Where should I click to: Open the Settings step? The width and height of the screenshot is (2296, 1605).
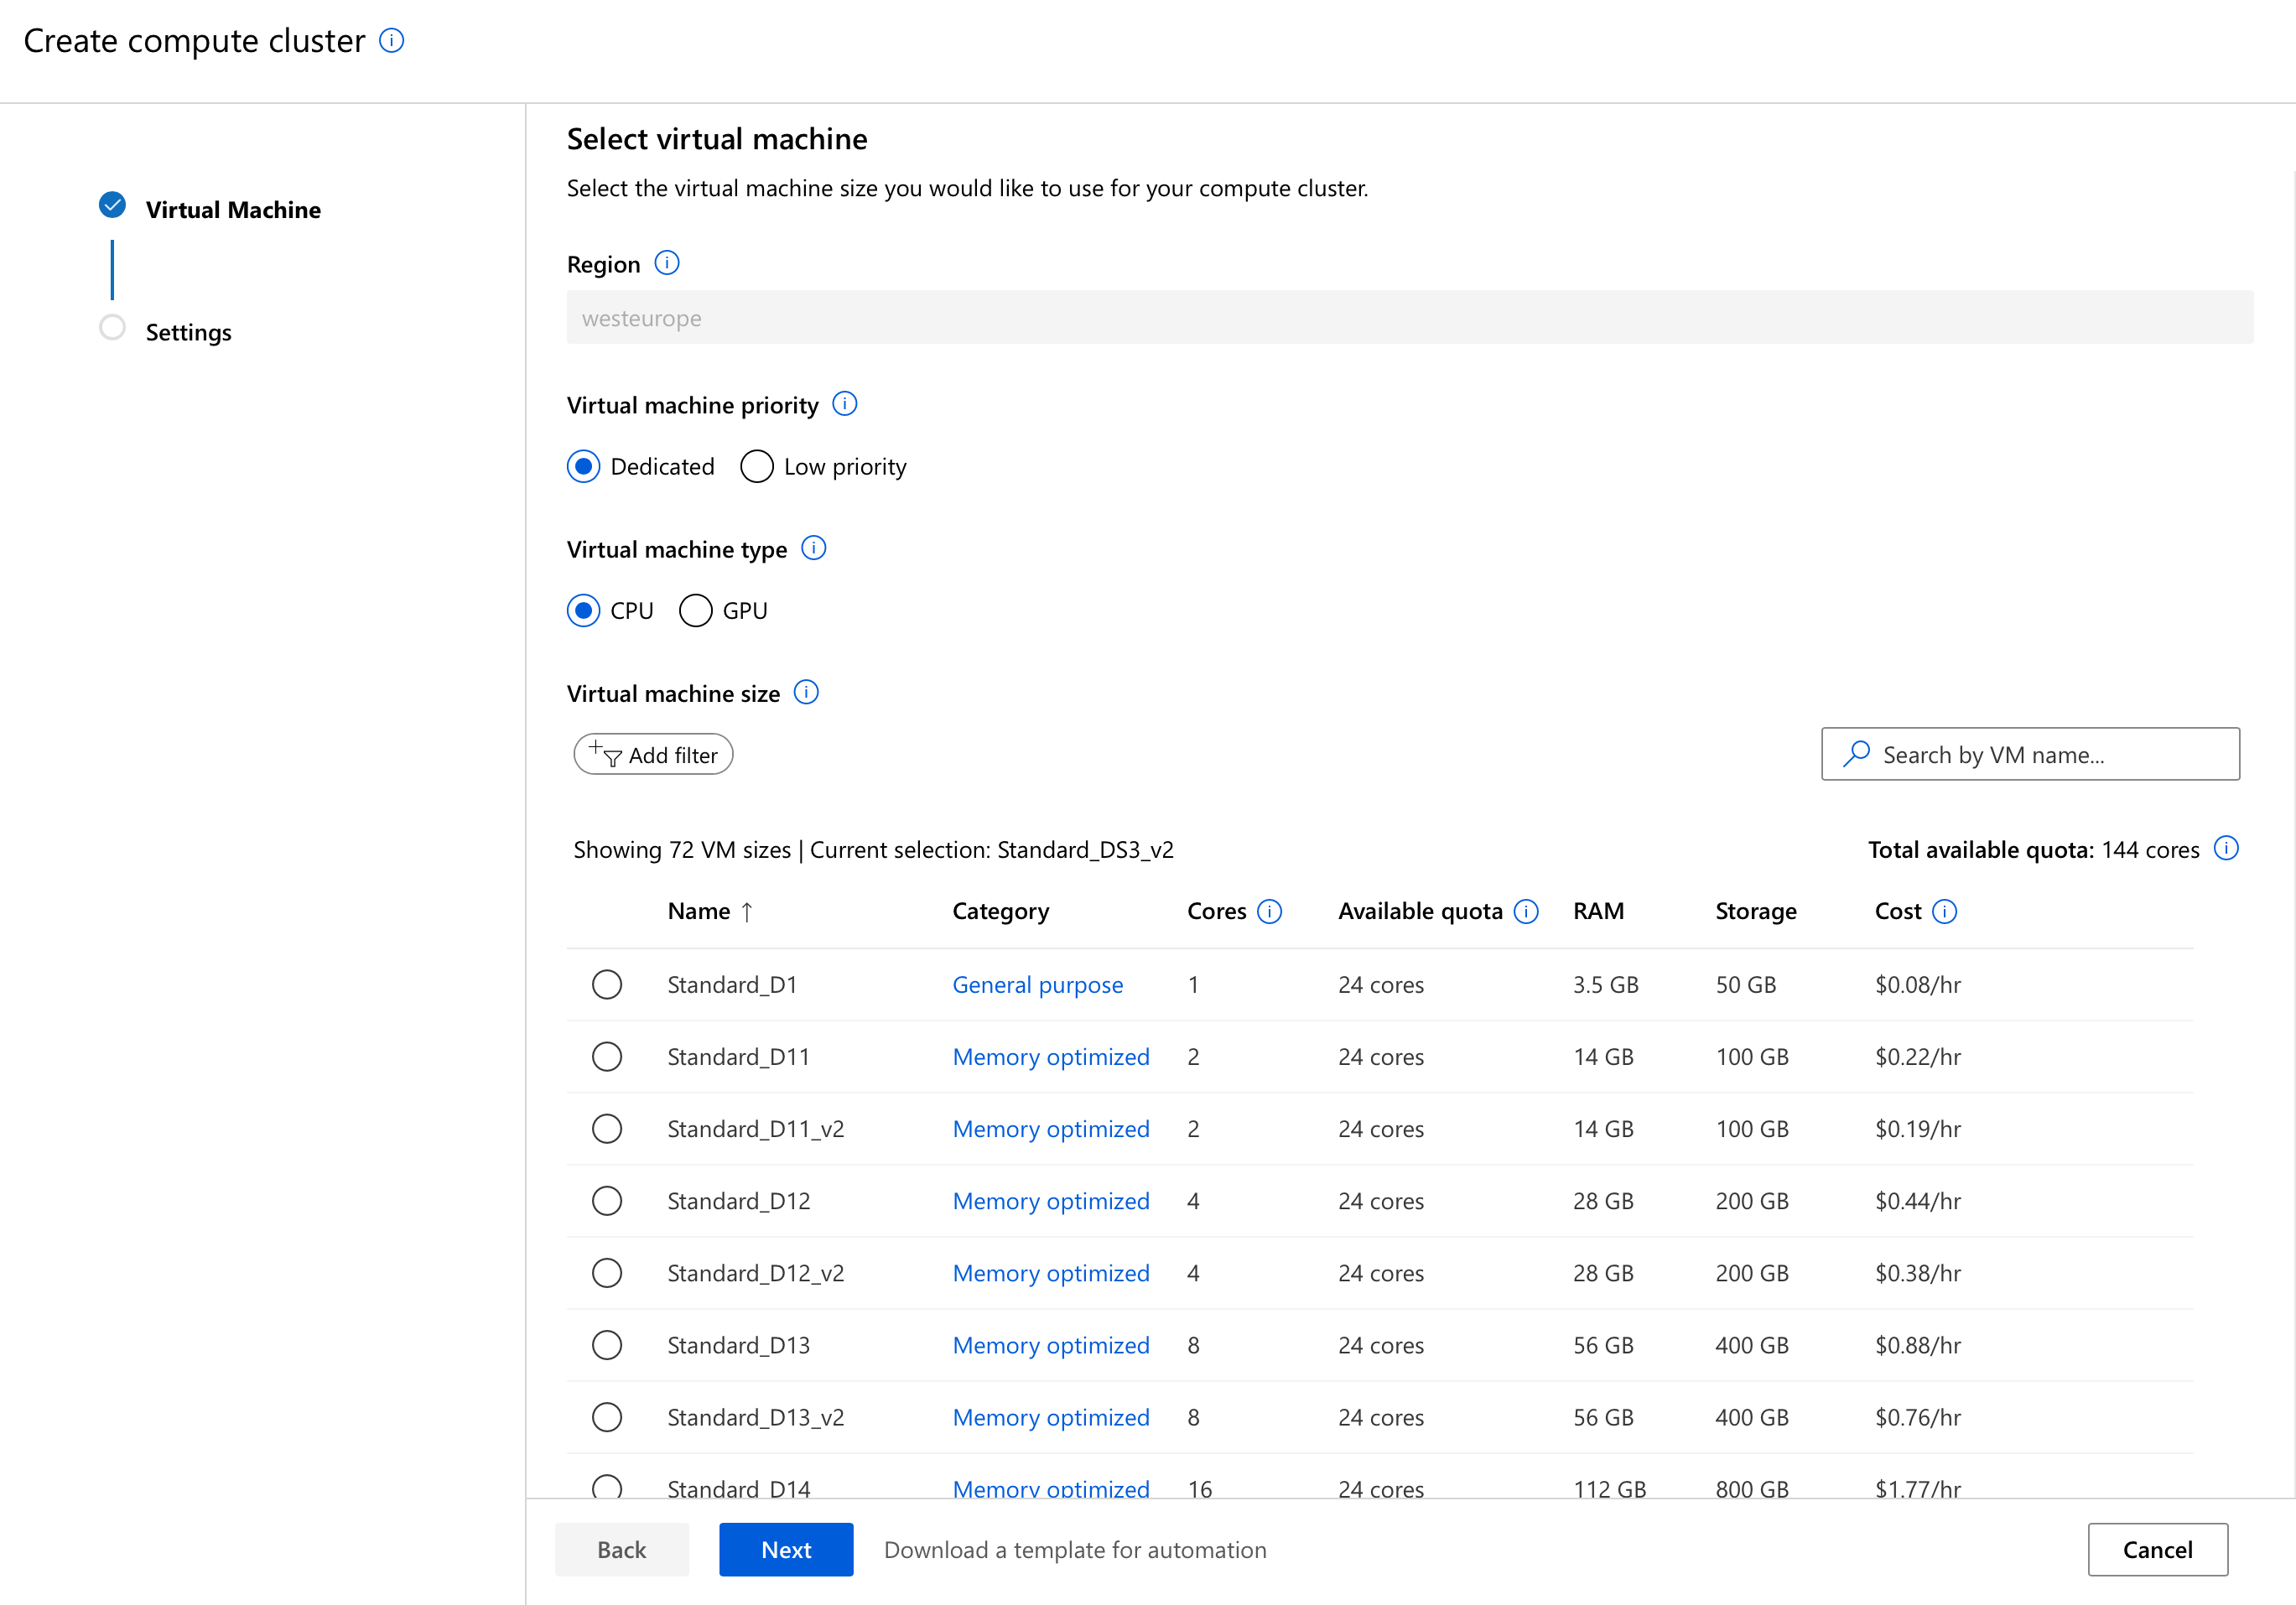[187, 331]
